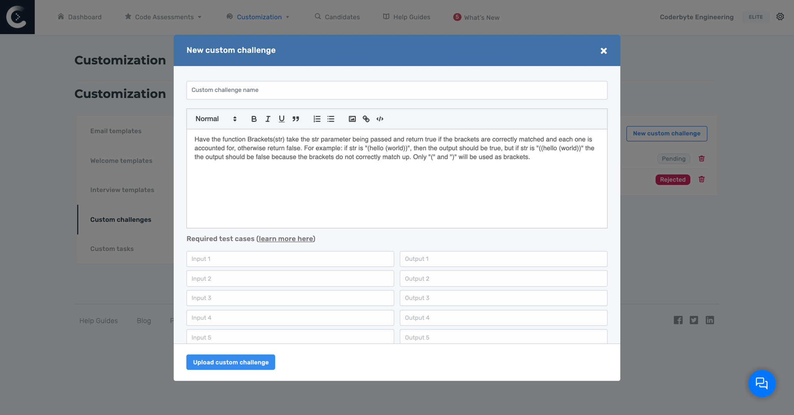Open the settings gear menu
This screenshot has width=794, height=415.
pos(780,17)
